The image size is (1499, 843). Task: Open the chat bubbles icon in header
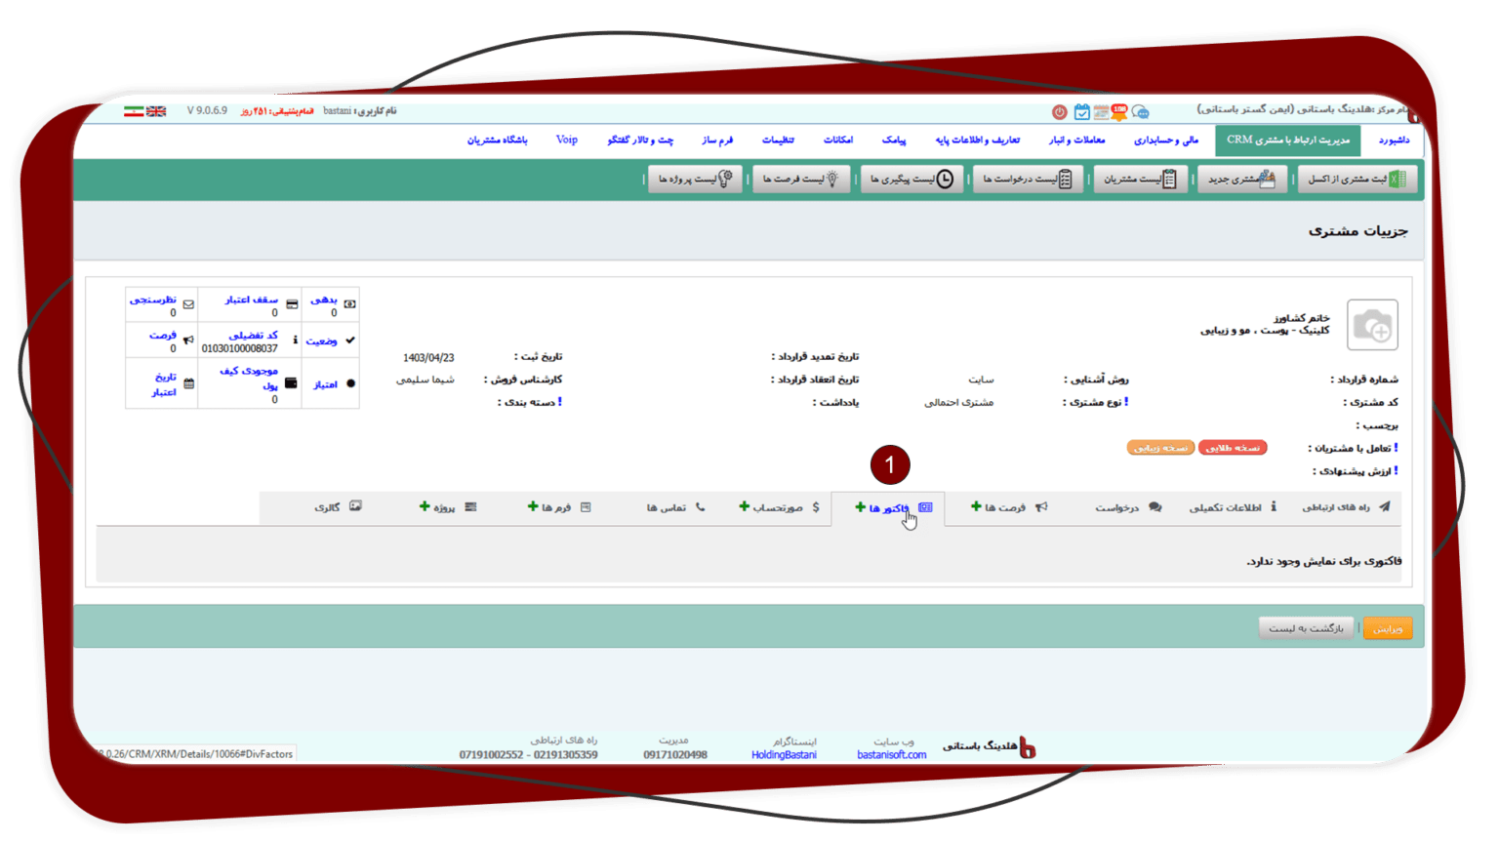[1140, 112]
